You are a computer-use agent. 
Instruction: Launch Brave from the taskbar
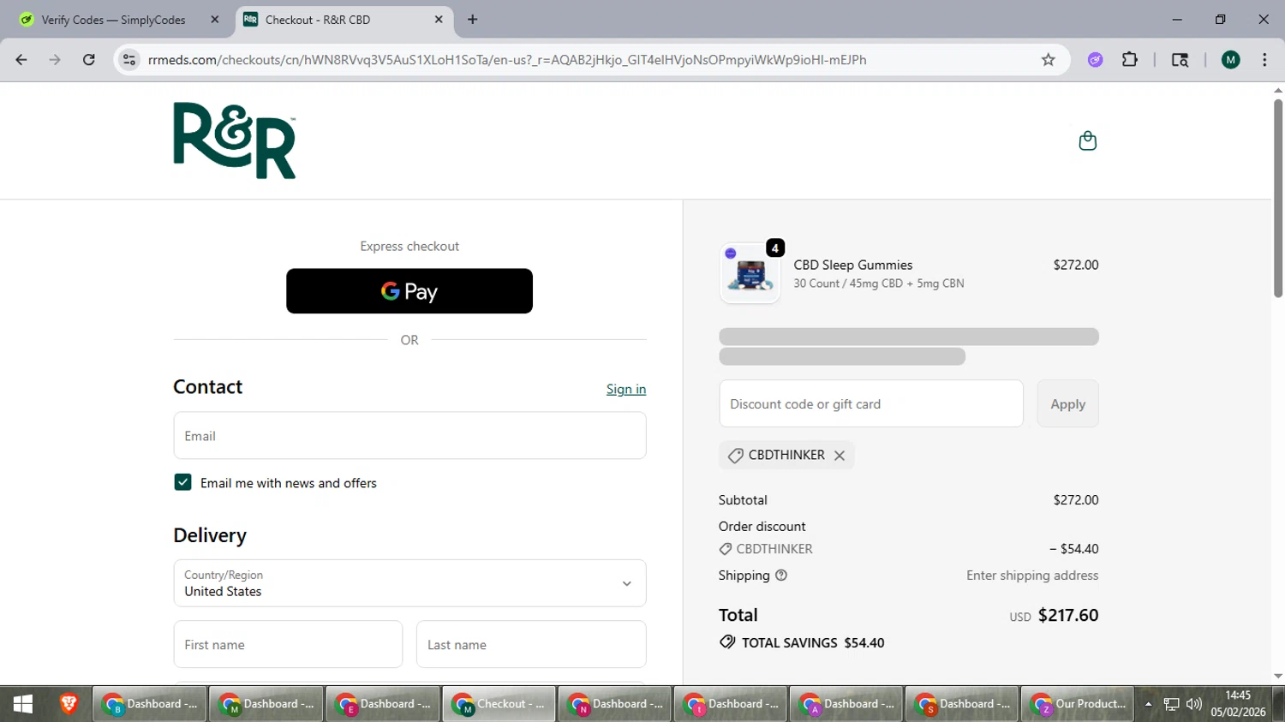pyautogui.click(x=69, y=704)
